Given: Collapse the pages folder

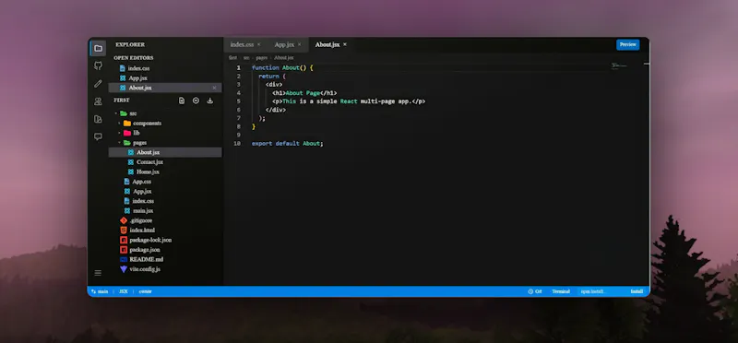Looking at the screenshot, I should pos(119,143).
